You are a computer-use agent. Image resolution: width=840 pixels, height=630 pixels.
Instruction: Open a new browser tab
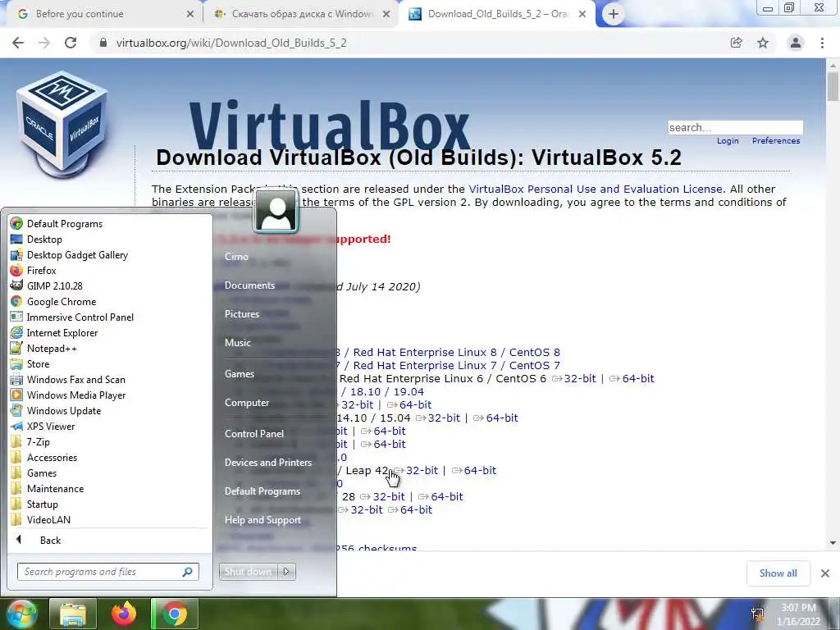pos(614,14)
